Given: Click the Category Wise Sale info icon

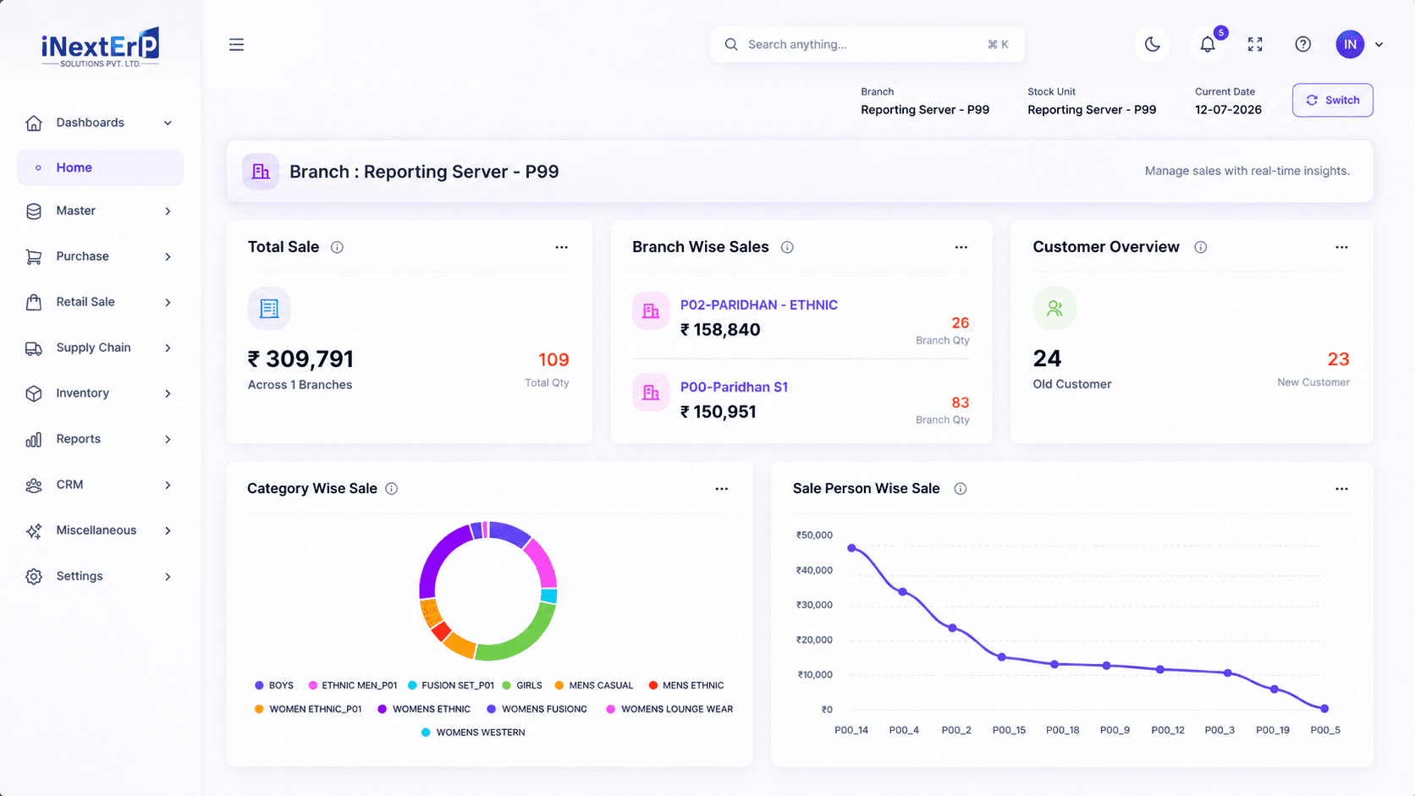Looking at the screenshot, I should (x=392, y=489).
